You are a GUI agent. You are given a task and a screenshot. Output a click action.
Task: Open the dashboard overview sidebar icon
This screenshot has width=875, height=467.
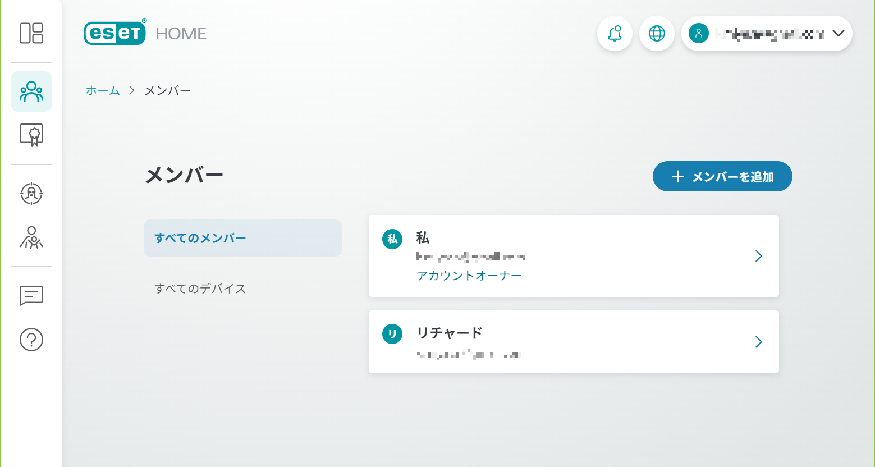pos(31,33)
